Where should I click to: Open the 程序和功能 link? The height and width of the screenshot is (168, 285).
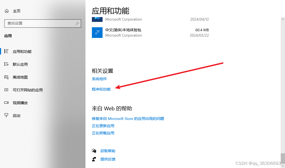tap(101, 89)
